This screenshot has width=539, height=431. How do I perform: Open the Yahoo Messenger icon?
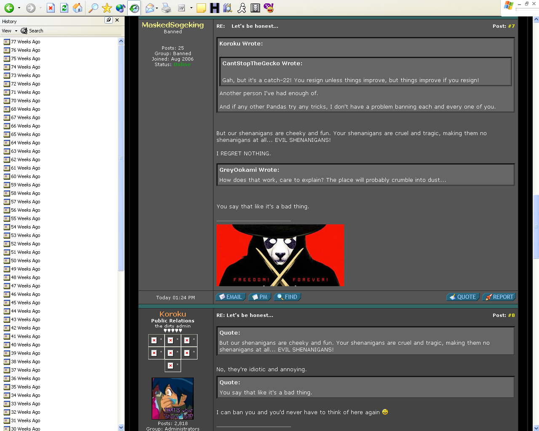[269, 8]
